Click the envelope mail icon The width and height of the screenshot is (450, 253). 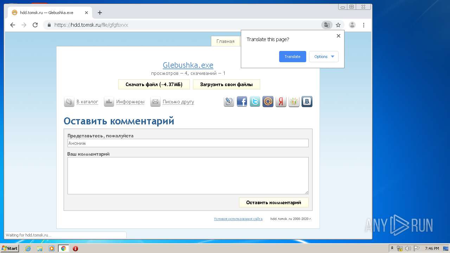point(155,102)
